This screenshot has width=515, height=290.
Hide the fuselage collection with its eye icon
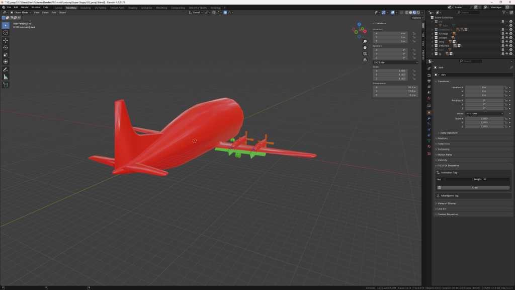click(x=507, y=34)
